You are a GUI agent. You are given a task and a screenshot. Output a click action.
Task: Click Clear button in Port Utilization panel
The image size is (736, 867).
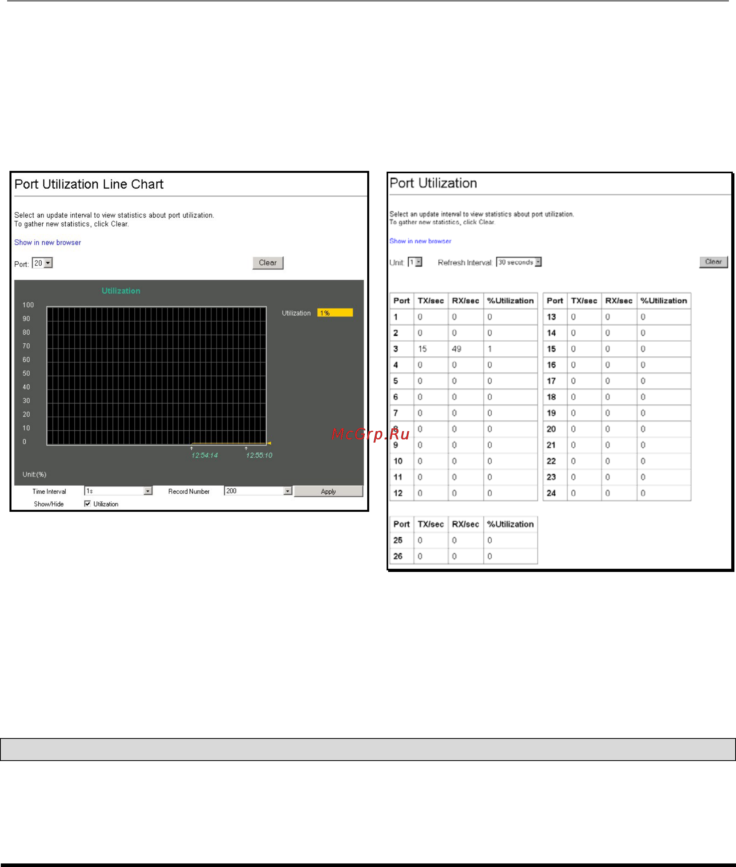click(713, 262)
